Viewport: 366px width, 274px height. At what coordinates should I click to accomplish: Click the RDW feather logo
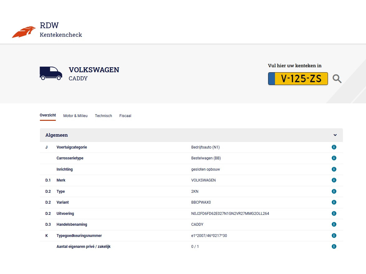pyautogui.click(x=24, y=32)
